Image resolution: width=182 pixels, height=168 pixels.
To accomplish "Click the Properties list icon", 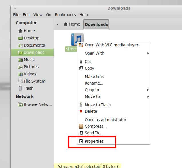I will click(x=81, y=141).
